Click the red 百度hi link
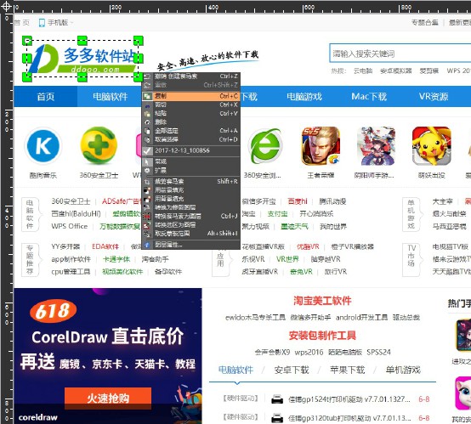Image resolution: width=471 pixels, height=424 pixels. pos(298,201)
